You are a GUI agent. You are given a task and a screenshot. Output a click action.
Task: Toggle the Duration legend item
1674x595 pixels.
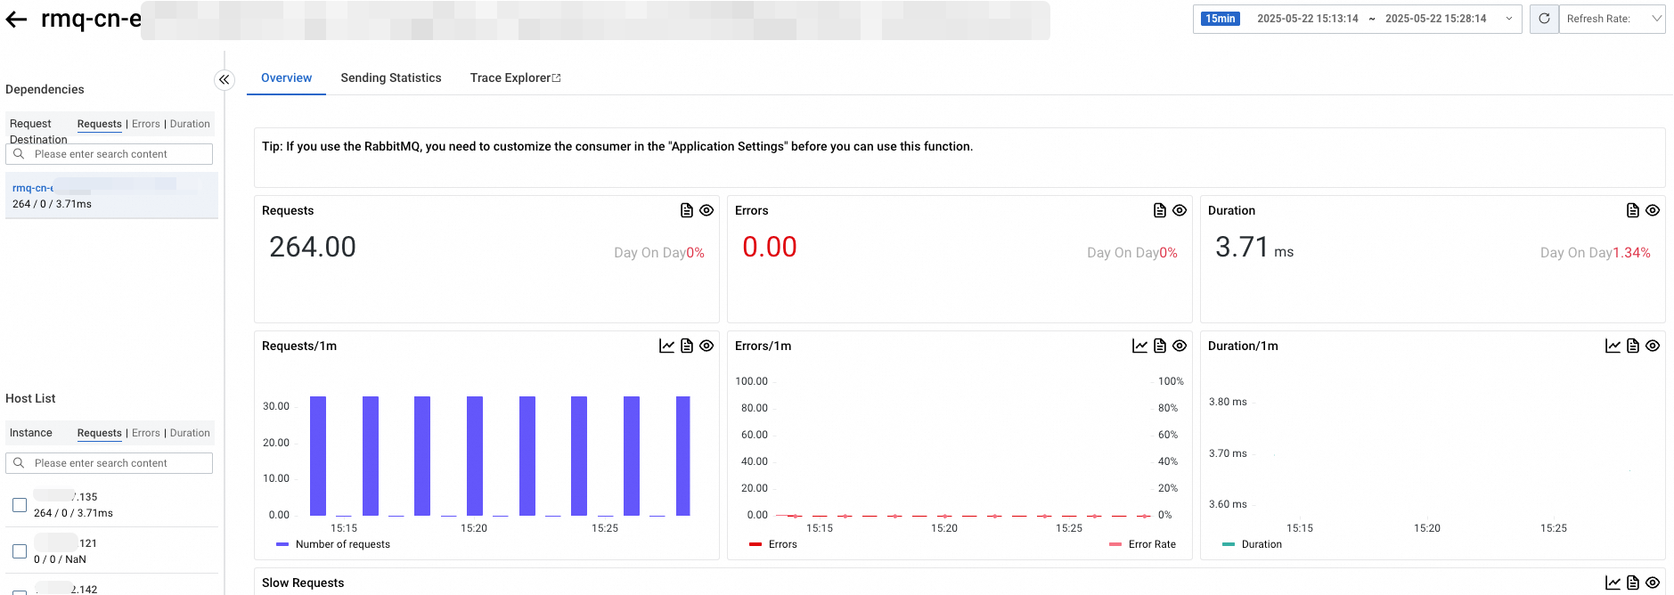click(1252, 544)
